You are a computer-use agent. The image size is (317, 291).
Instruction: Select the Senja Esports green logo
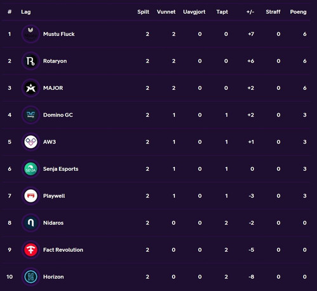[30, 169]
